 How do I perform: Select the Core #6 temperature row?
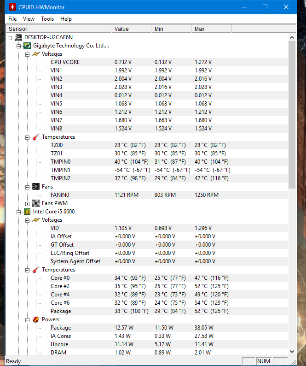point(169,303)
